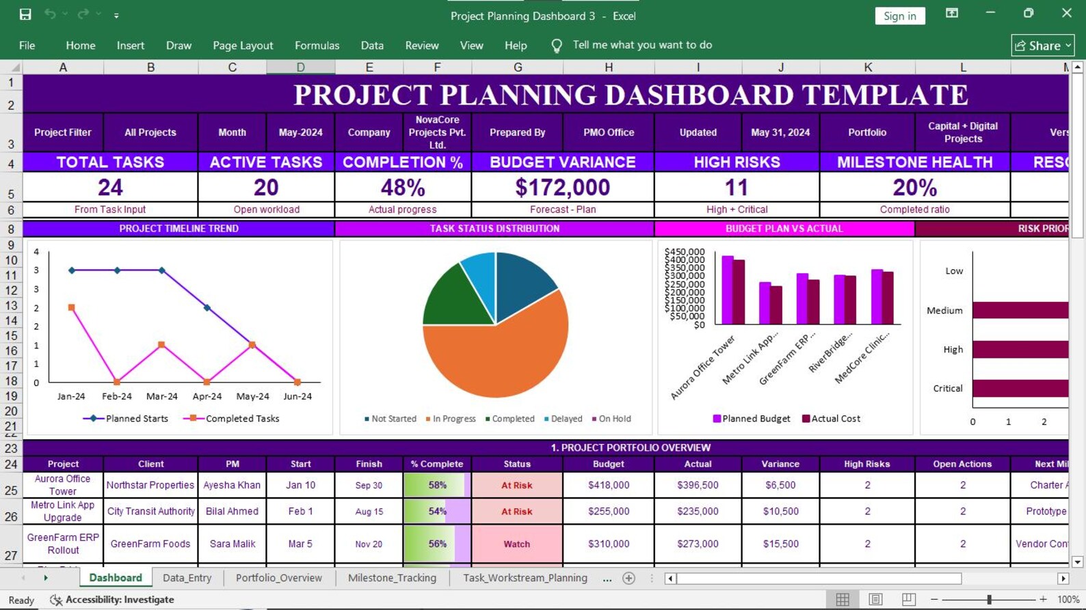Image resolution: width=1086 pixels, height=610 pixels.
Task: Switch to the Portfolio_Overview sheet tab
Action: pos(278,578)
